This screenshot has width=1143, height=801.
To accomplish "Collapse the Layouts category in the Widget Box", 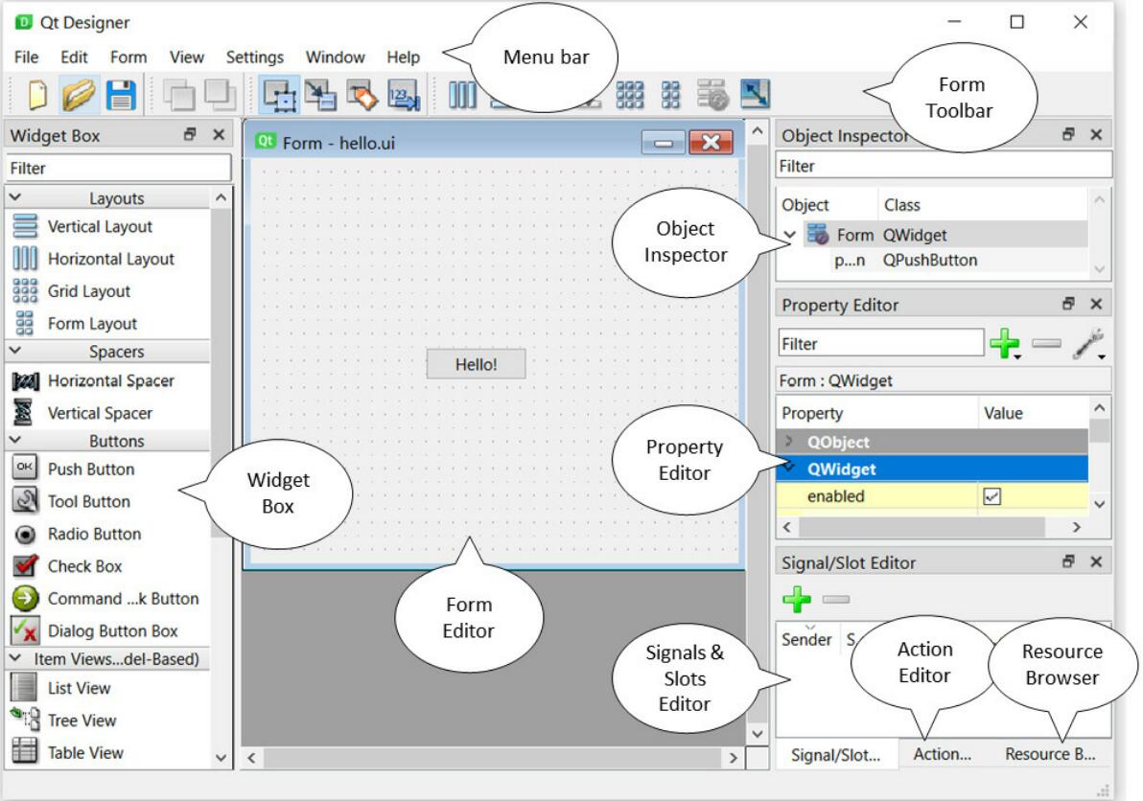I will pyautogui.click(x=14, y=197).
